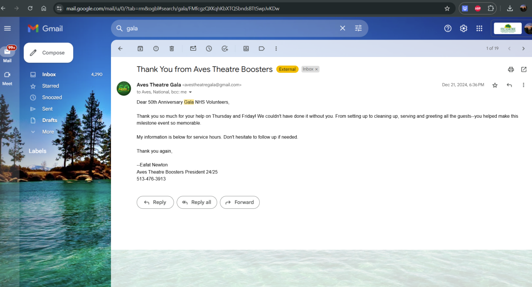The height and width of the screenshot is (287, 532).
Task: Clear the search with the X icon
Action: [x=342, y=28]
